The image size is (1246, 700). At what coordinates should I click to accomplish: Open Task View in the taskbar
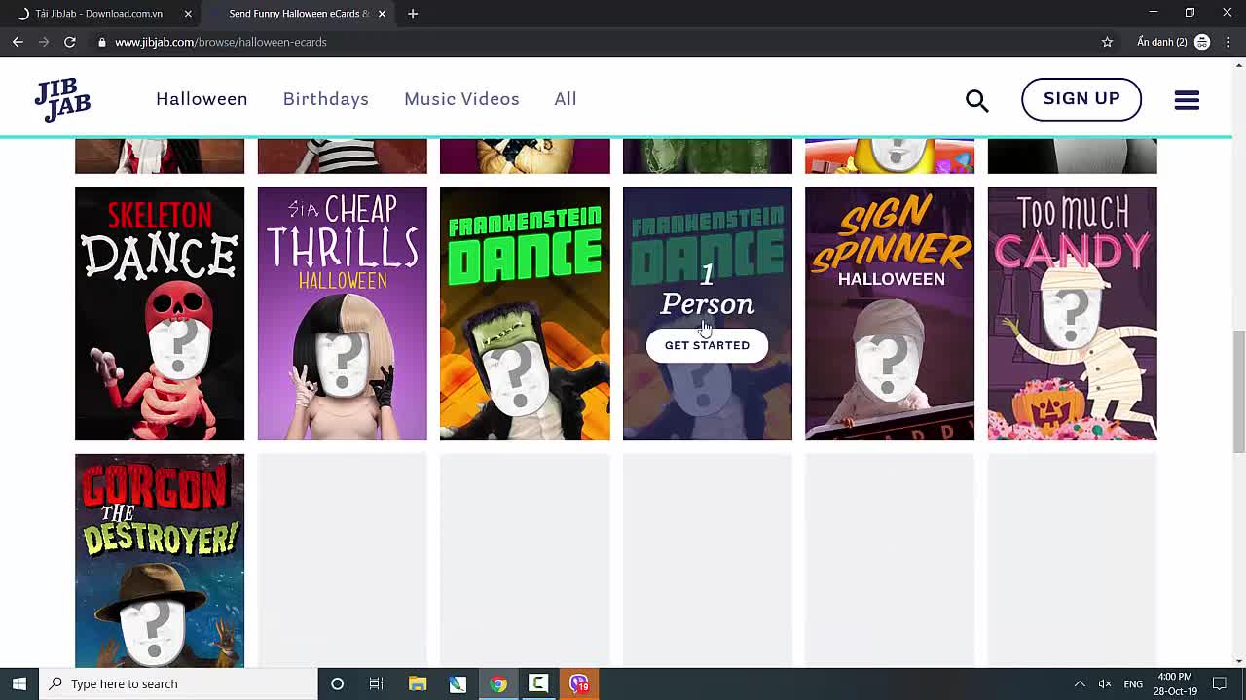click(377, 683)
